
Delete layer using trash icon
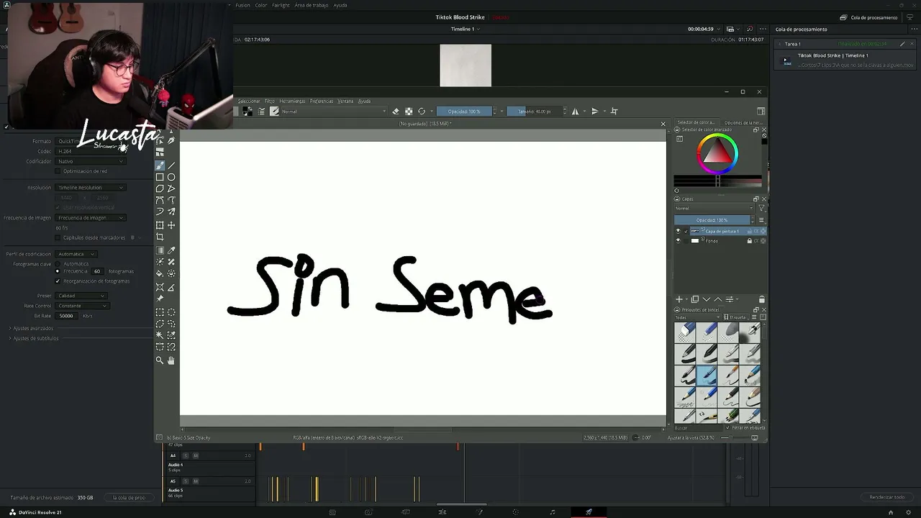point(762,299)
